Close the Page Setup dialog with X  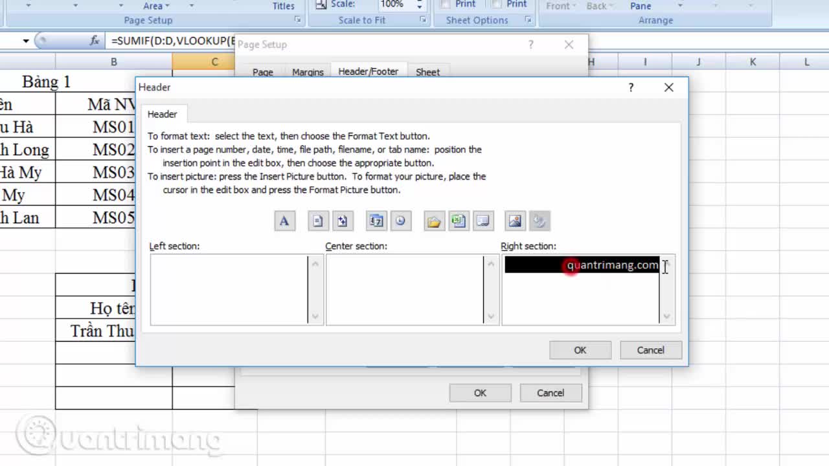[x=569, y=45]
